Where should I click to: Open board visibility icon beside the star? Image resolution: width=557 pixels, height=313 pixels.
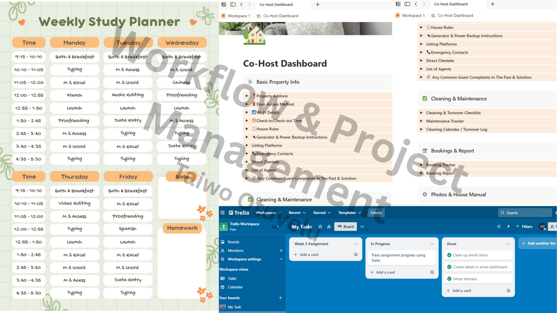[329, 226]
